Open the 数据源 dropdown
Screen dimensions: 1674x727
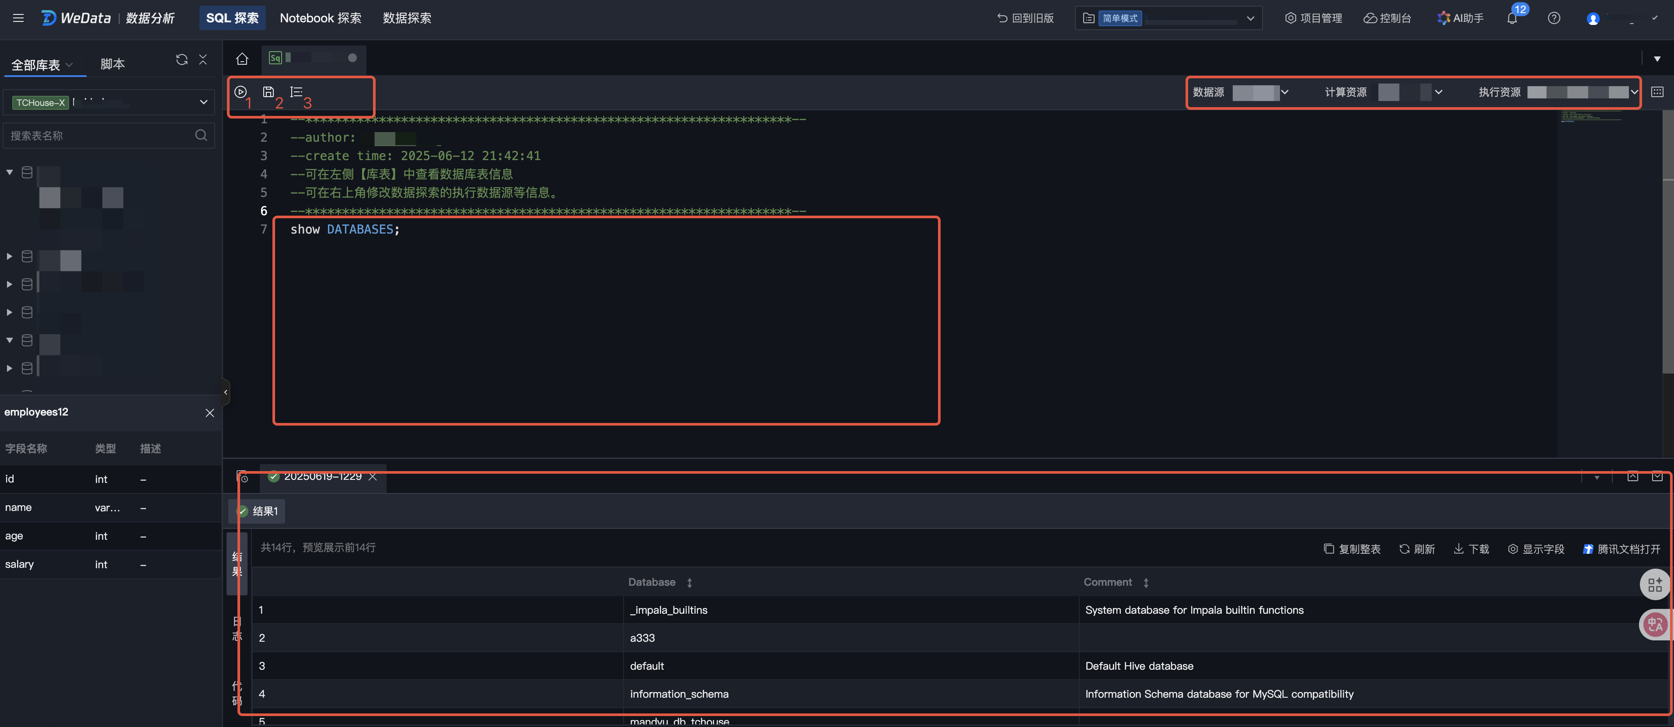point(1260,92)
